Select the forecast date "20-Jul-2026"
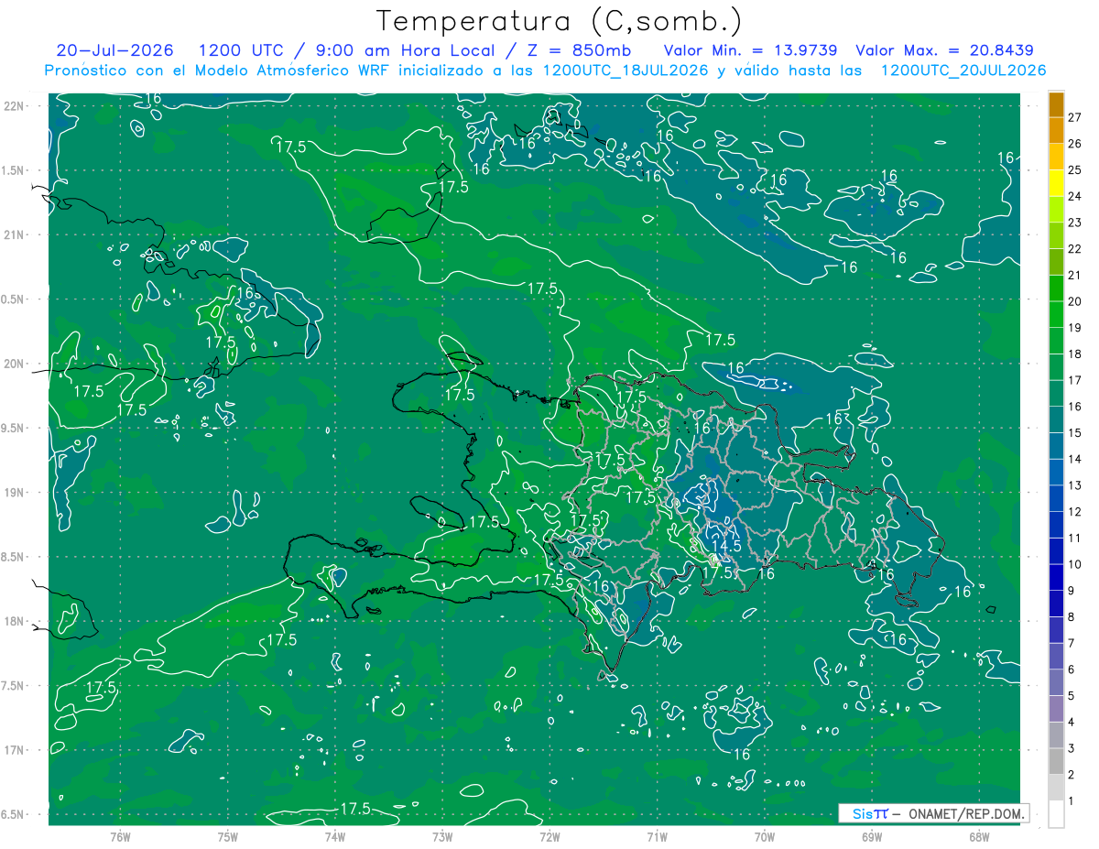Viewport: 1099px width, 849px height. 116,50
